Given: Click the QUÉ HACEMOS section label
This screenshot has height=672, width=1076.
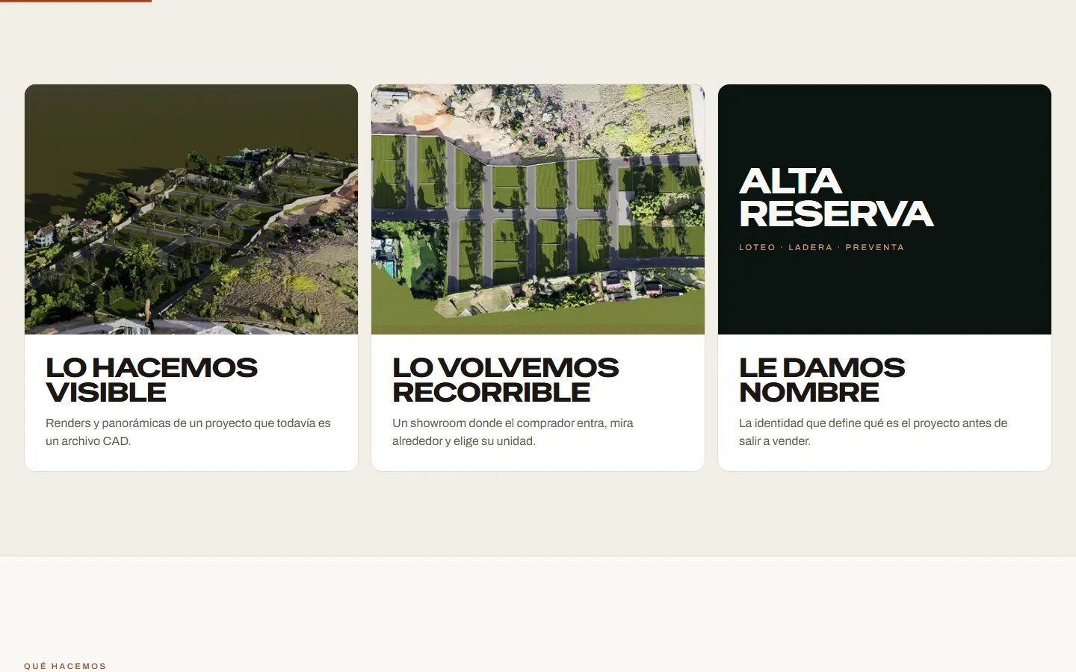Looking at the screenshot, I should (x=65, y=666).
